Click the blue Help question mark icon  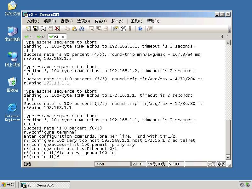point(140,29)
